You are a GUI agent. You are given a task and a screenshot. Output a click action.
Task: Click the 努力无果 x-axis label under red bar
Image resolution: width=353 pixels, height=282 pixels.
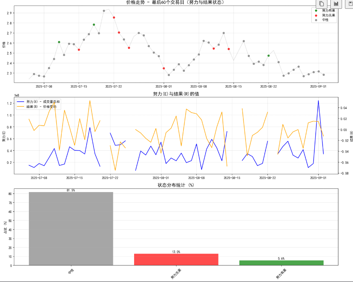176,274
